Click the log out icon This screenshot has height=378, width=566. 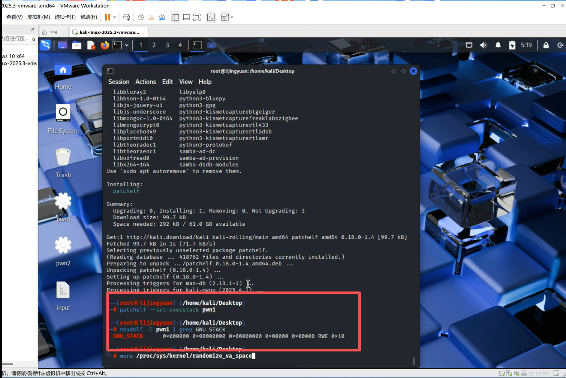tap(560, 45)
